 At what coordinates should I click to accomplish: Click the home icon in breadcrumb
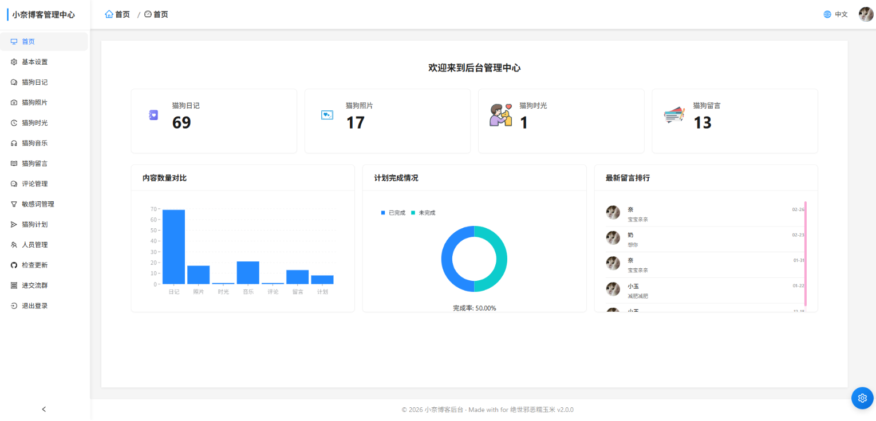coord(109,14)
